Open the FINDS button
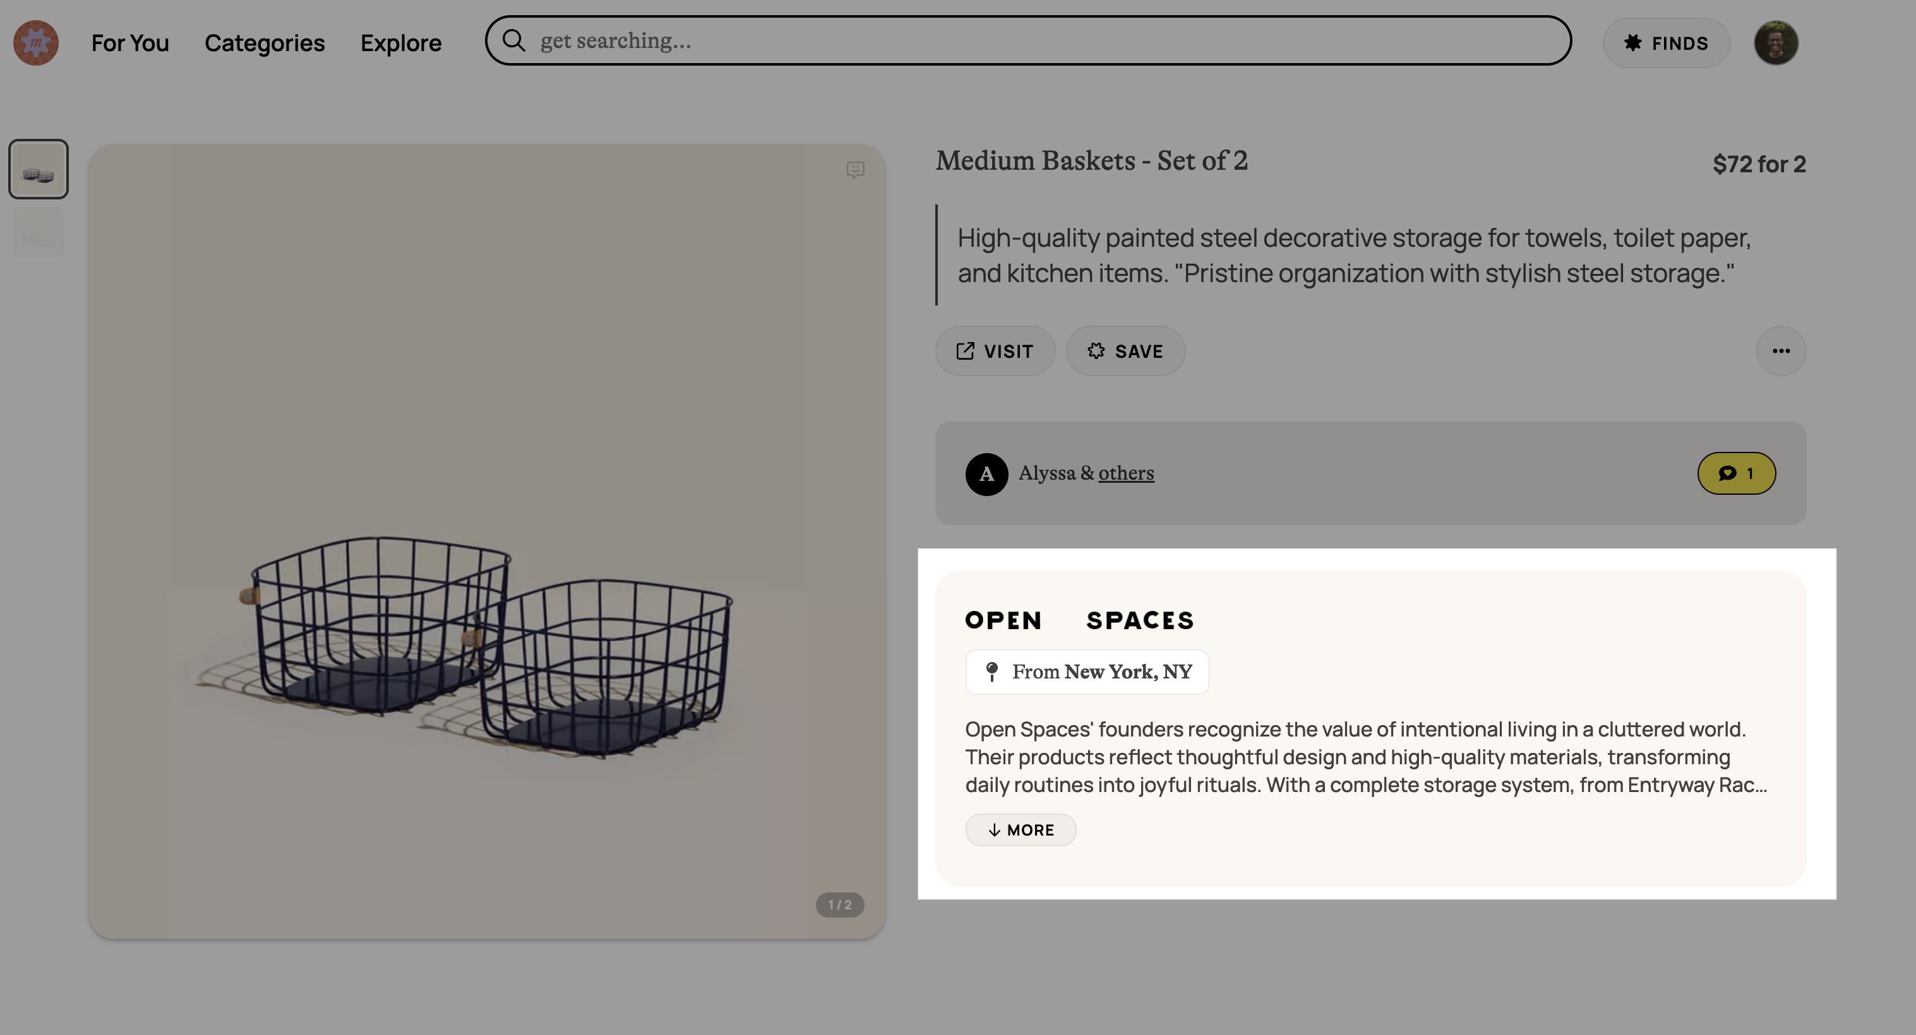This screenshot has height=1035, width=1916. tap(1666, 43)
